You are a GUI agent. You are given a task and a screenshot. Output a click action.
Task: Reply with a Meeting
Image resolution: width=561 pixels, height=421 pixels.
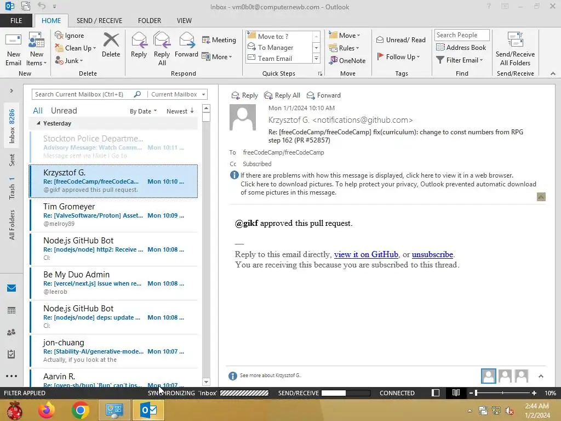pos(219,39)
